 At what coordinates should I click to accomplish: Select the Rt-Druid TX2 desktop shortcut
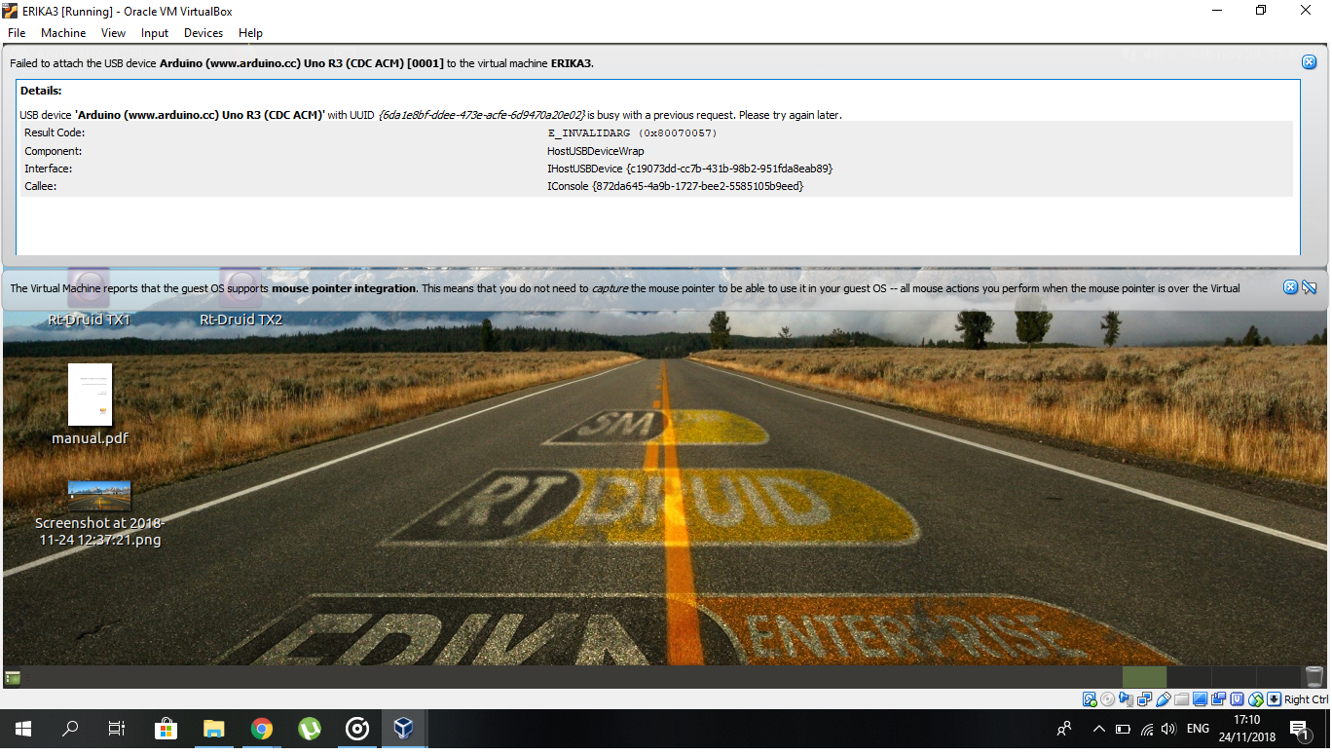(240, 298)
